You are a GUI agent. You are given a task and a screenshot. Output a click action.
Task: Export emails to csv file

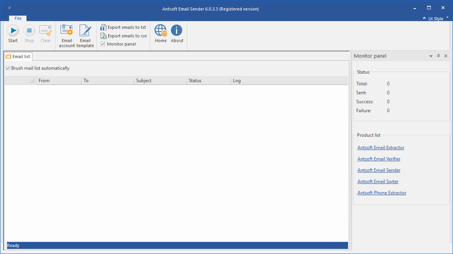124,36
